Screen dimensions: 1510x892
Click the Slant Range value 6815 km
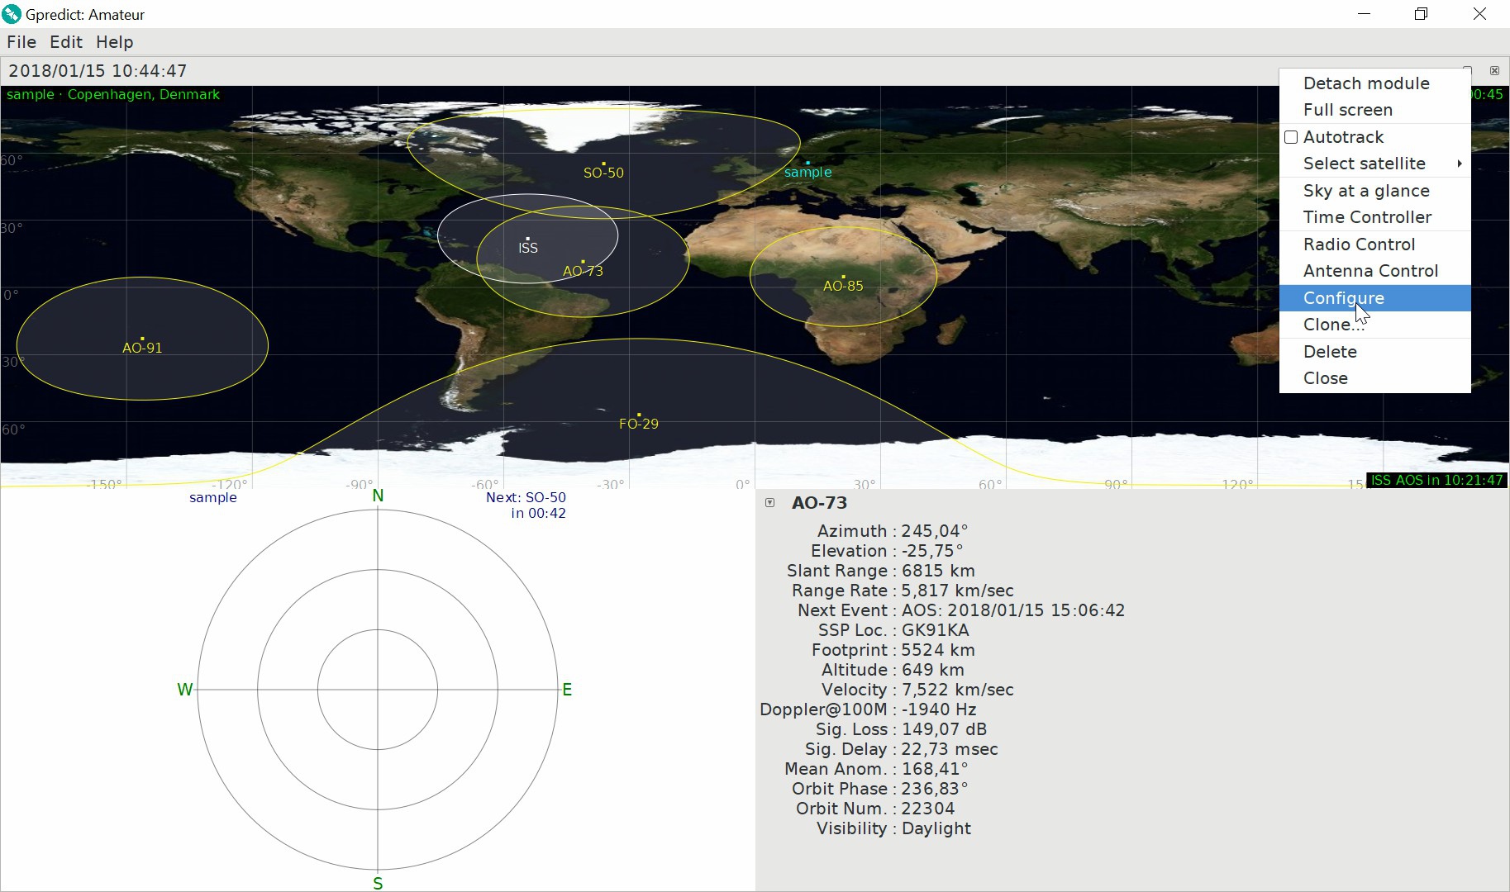pyautogui.click(x=938, y=571)
